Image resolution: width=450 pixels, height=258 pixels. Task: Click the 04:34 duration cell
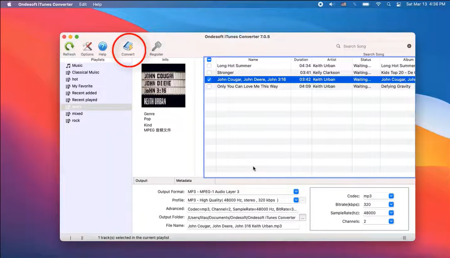click(305, 66)
